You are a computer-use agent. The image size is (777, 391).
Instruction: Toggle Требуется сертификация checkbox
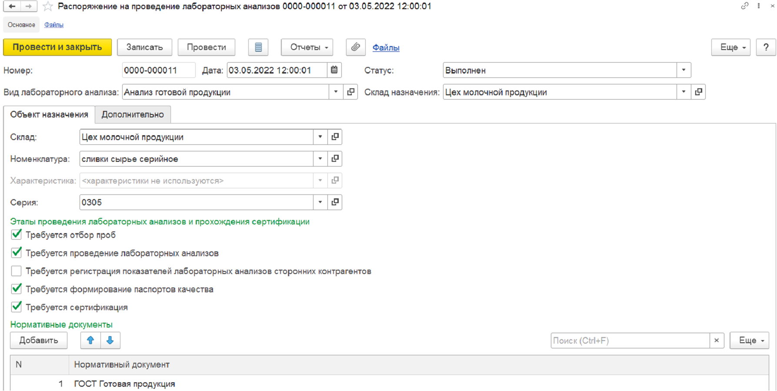coord(17,307)
